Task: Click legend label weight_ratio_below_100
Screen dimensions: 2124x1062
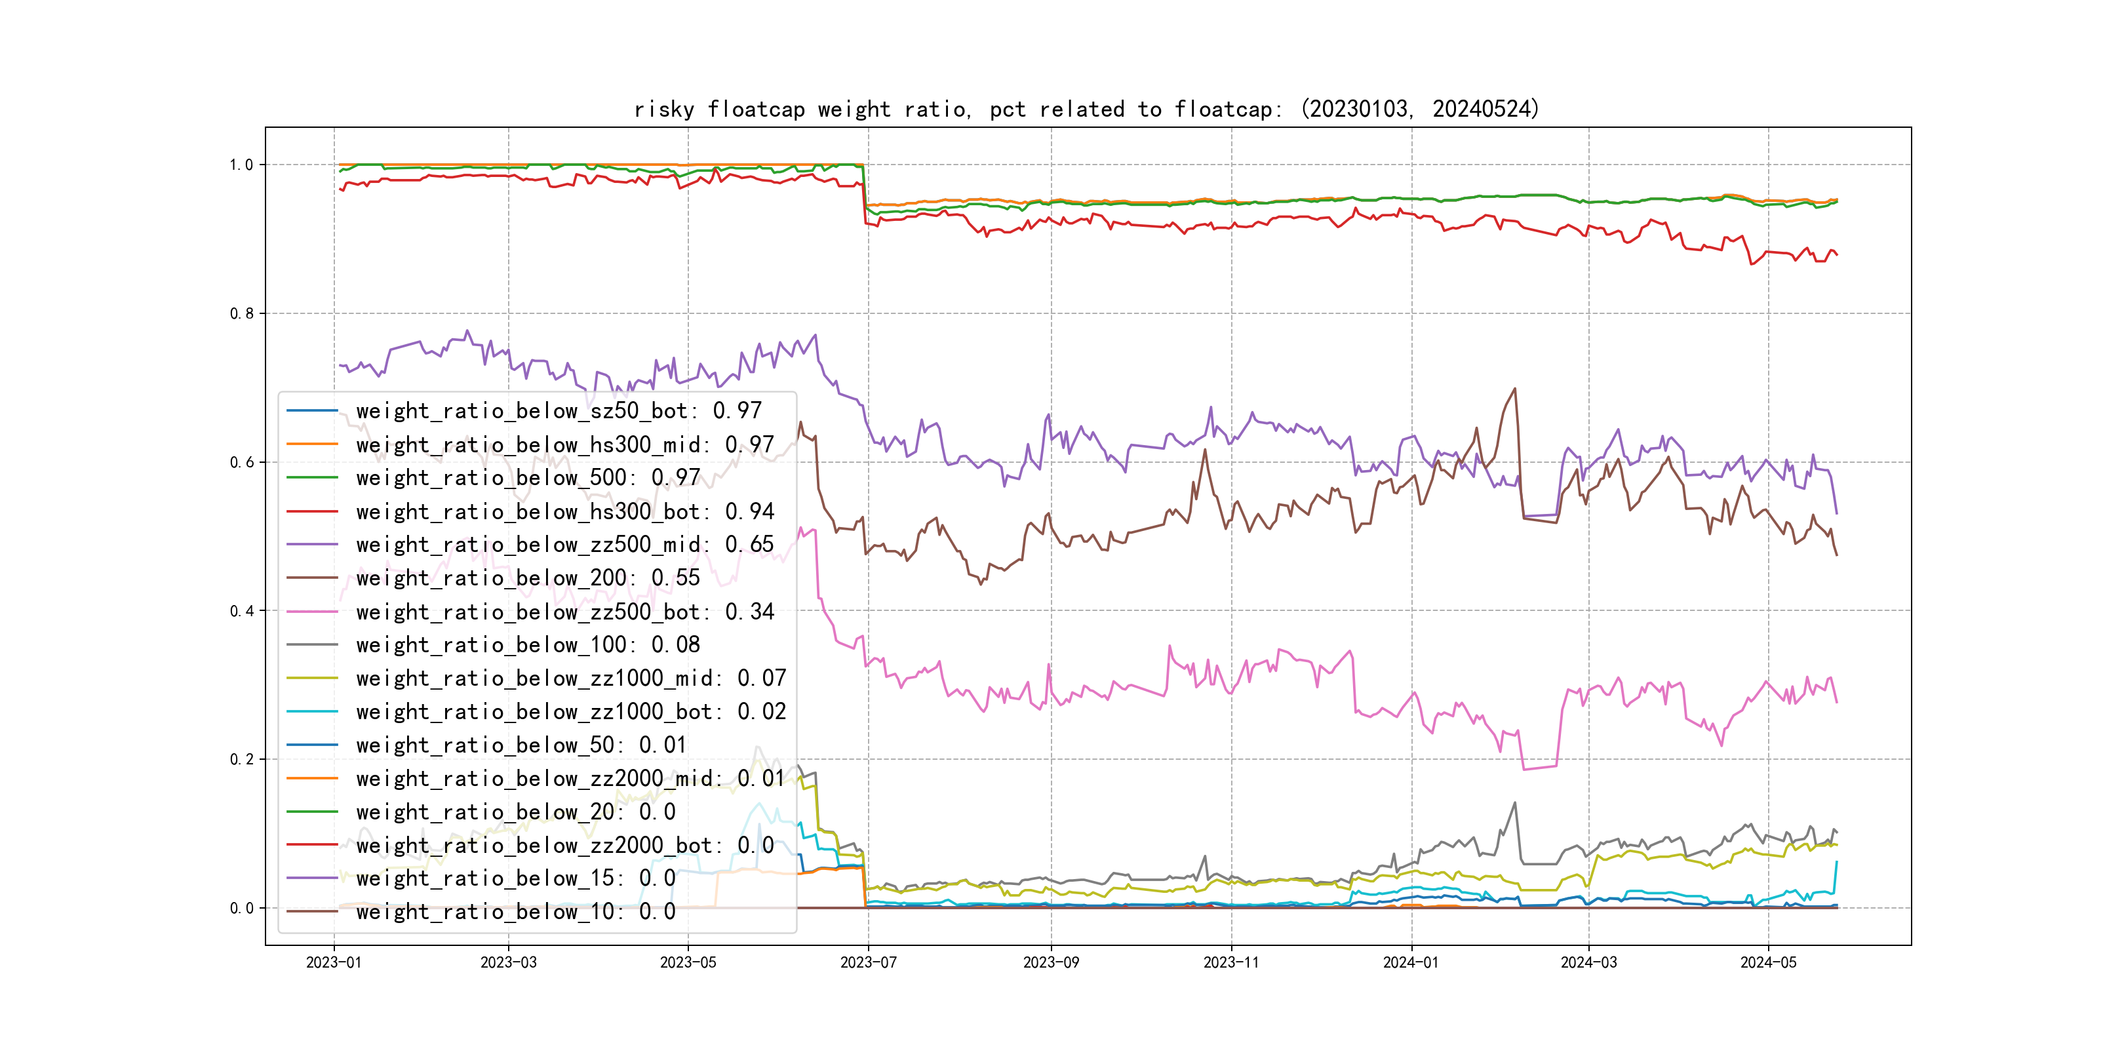Action: [528, 645]
